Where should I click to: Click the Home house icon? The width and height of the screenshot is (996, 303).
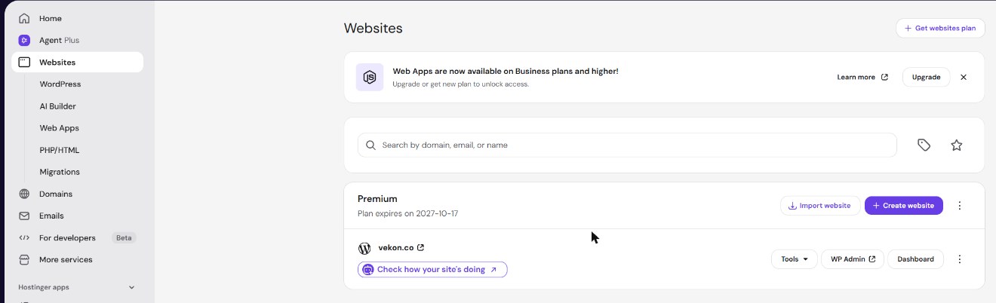click(x=24, y=18)
